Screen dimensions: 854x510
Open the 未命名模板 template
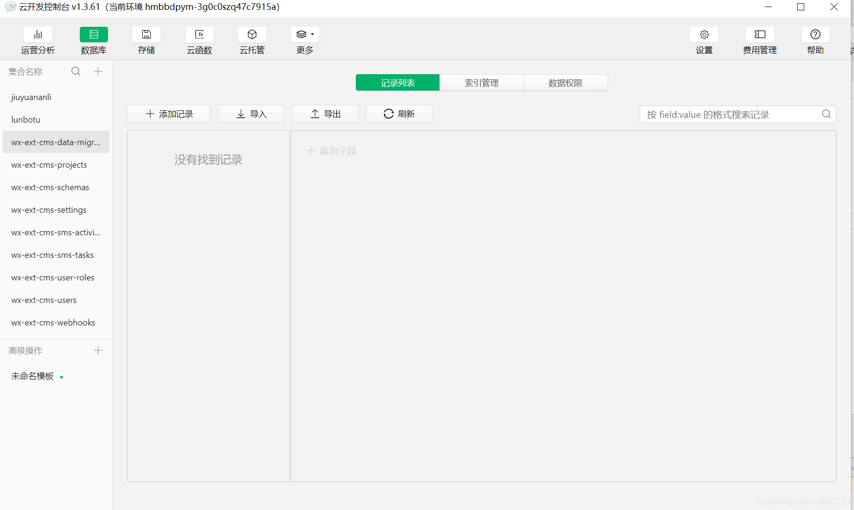[32, 376]
